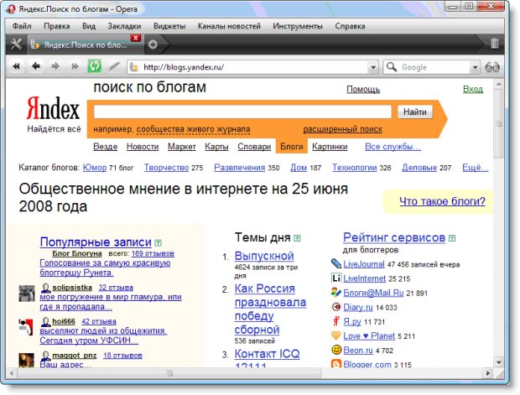Reload the page with green refresh icon
The height and width of the screenshot is (395, 520).
[x=94, y=66]
